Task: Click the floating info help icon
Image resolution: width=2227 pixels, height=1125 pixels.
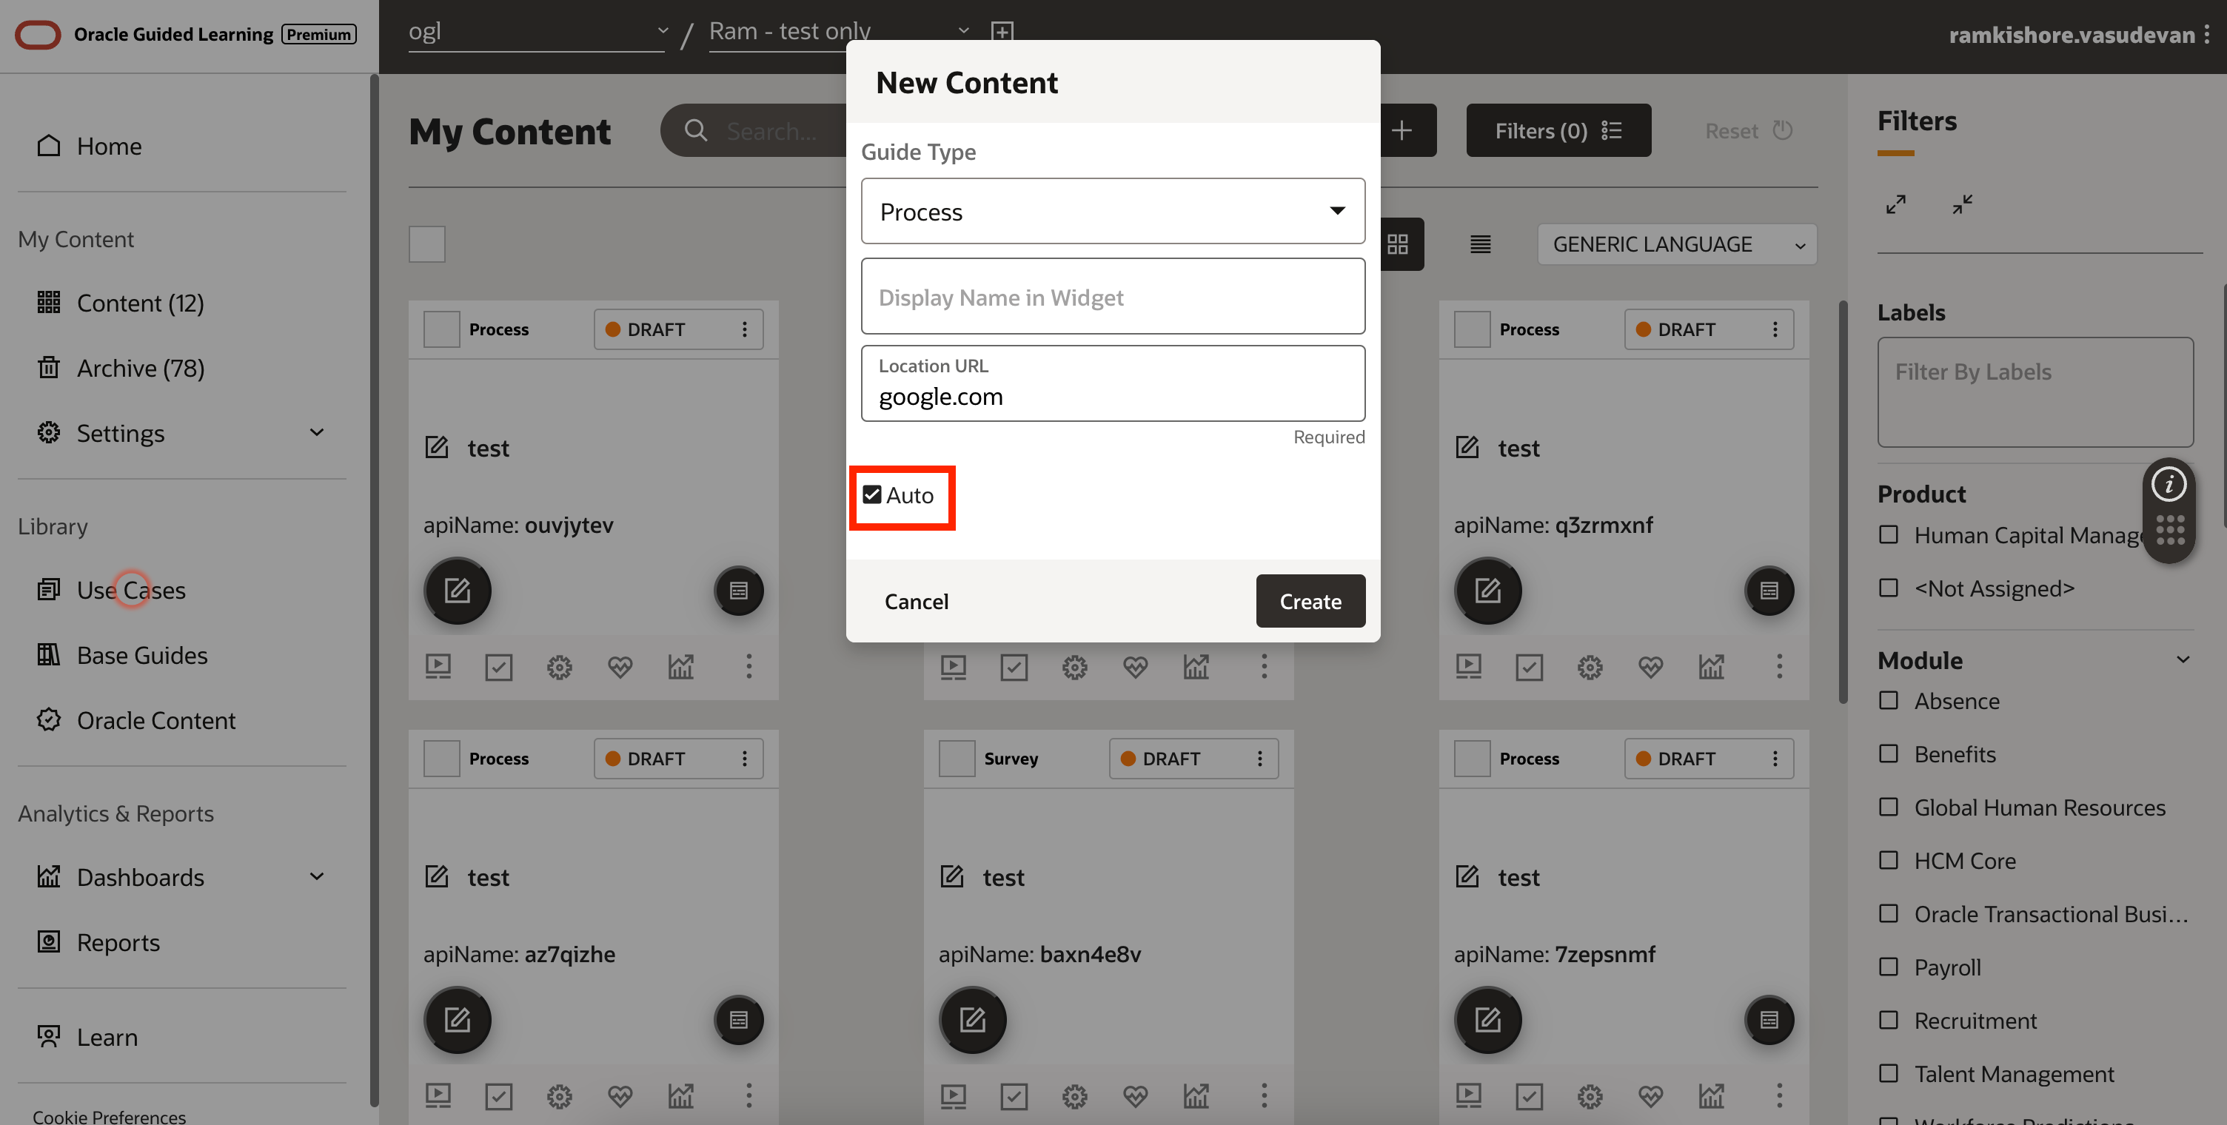Action: 2169,485
